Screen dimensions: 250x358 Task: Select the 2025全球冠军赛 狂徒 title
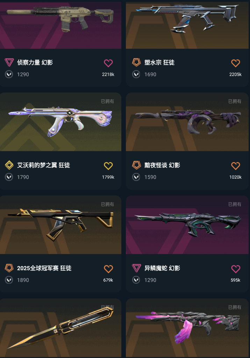point(44,268)
